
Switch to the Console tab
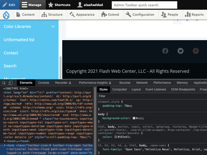pos(43,82)
